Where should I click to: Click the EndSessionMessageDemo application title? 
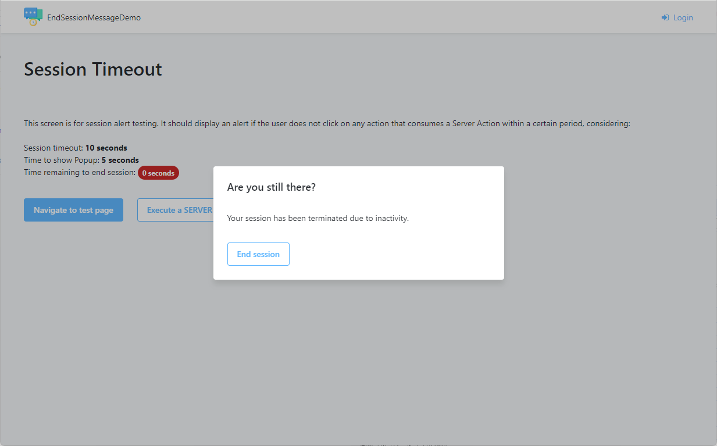[94, 17]
